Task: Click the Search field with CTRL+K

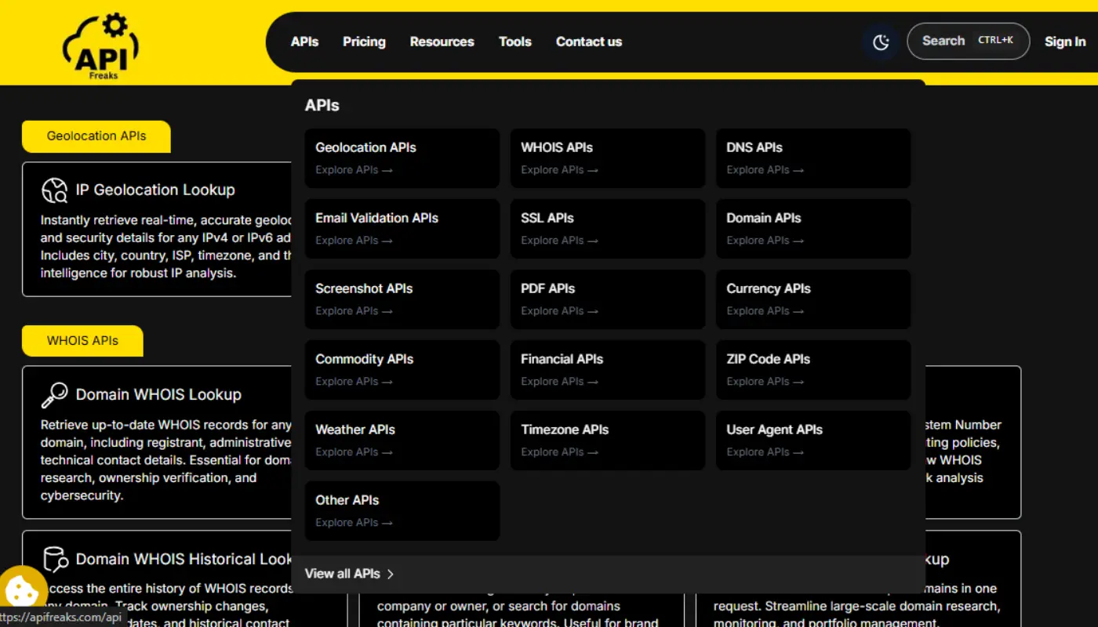Action: [x=968, y=42]
